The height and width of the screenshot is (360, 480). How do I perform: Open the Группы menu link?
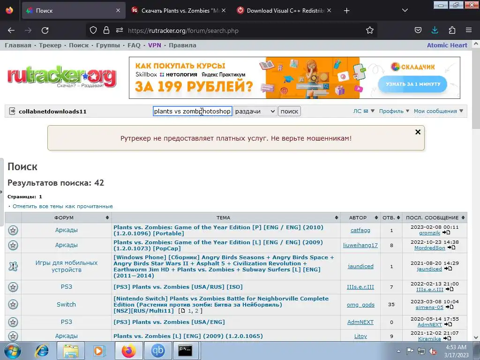click(x=108, y=45)
